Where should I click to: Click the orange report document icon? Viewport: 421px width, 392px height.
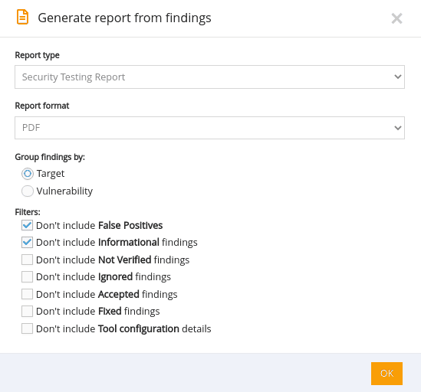22,17
